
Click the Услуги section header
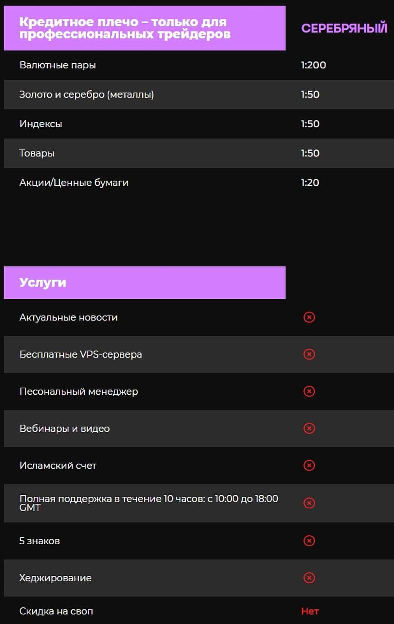pyautogui.click(x=43, y=283)
